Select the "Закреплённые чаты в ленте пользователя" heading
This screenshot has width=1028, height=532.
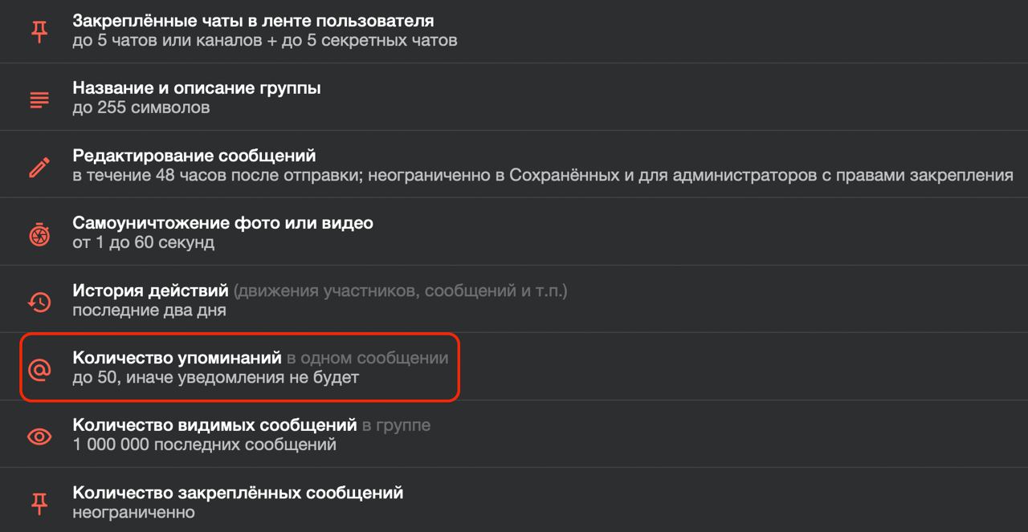click(x=253, y=21)
